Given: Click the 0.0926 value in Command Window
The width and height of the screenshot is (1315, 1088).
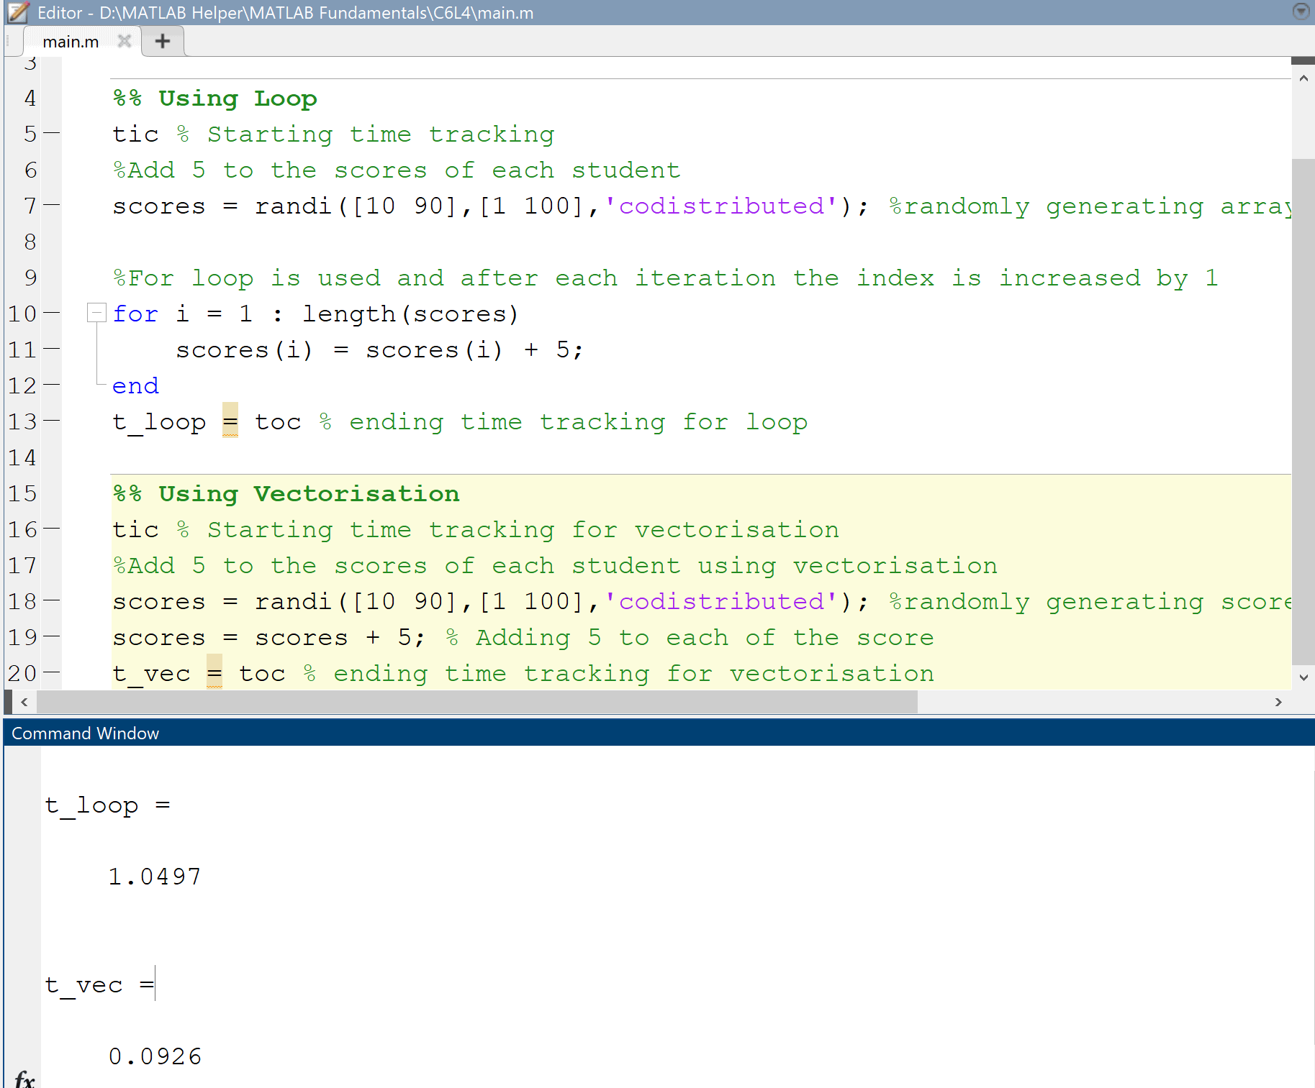Looking at the screenshot, I should pyautogui.click(x=155, y=1056).
